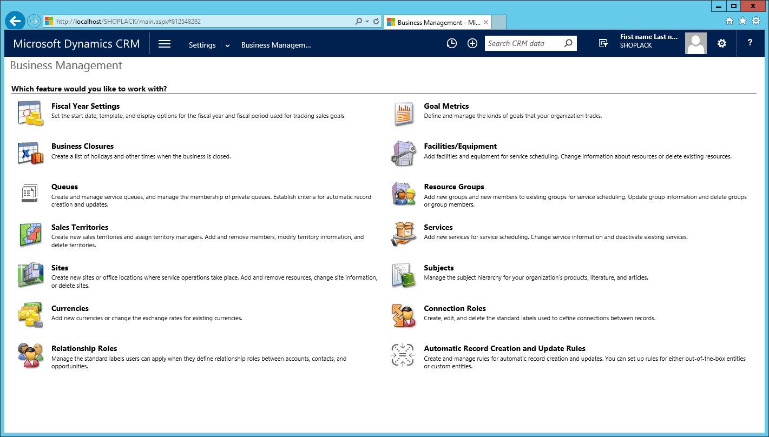Click the Automatic Record Creation rules icon
The width and height of the screenshot is (769, 437).
[402, 355]
